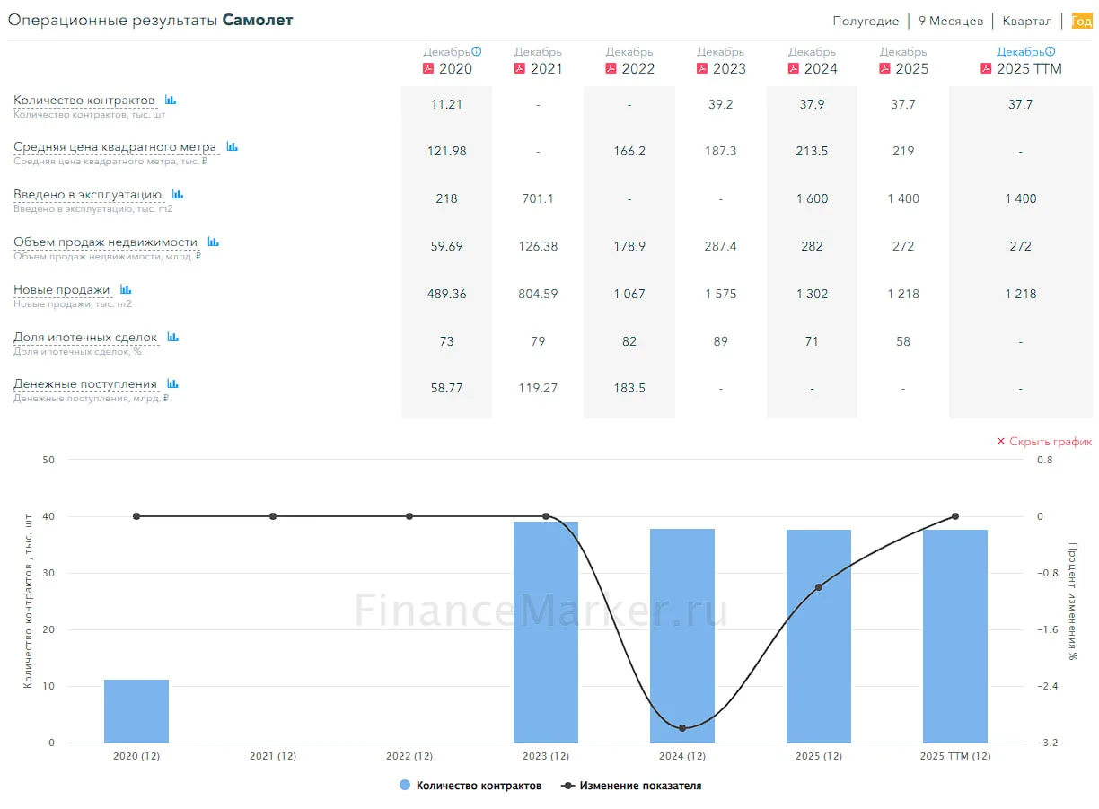
Task: Show chart icon for Денежные поступления
Action: [x=172, y=383]
